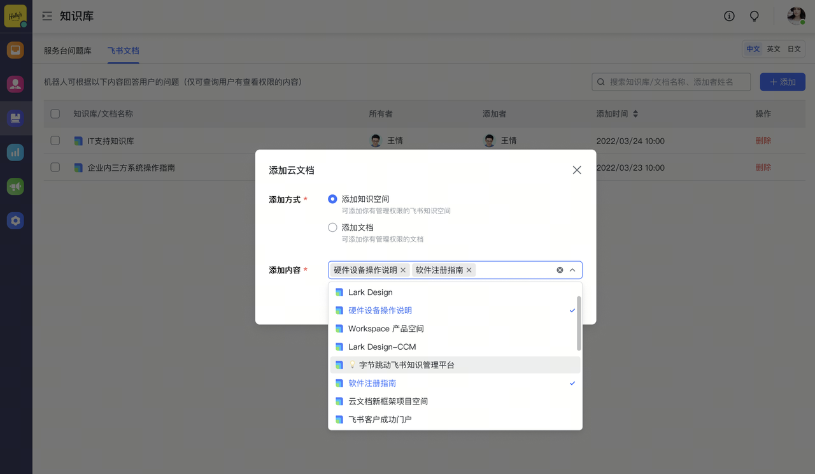Clear all selected items in 添加内容 field

(560, 270)
